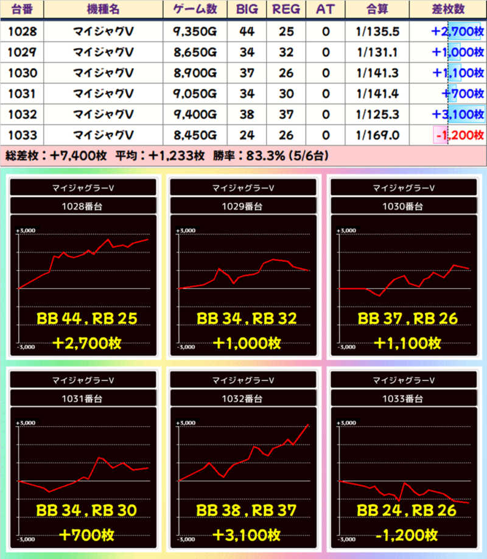The width and height of the screenshot is (487, 559).
Task: Open the 1032番台 slump graph
Action: 243,478
